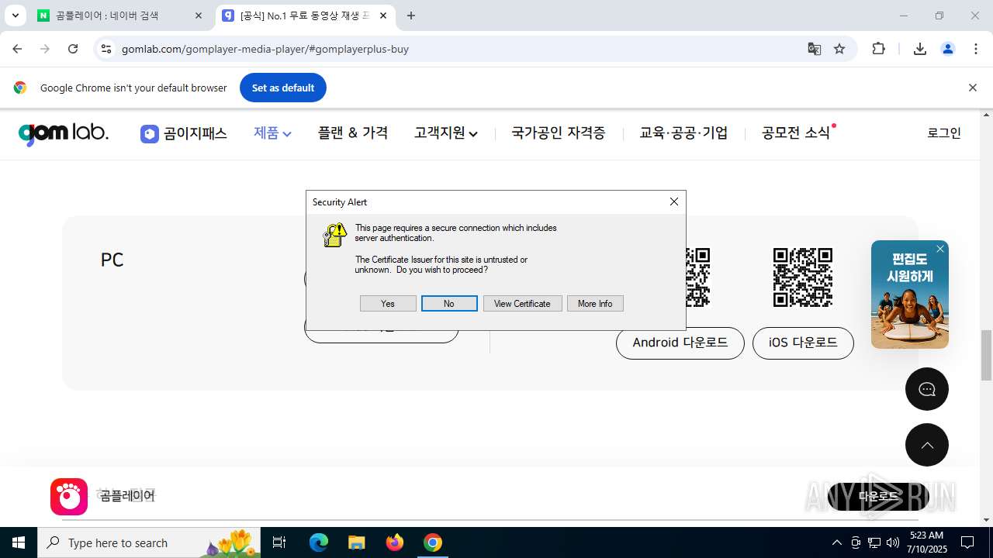
Task: Open 플랜 & 가격 menu
Action: pyautogui.click(x=353, y=133)
